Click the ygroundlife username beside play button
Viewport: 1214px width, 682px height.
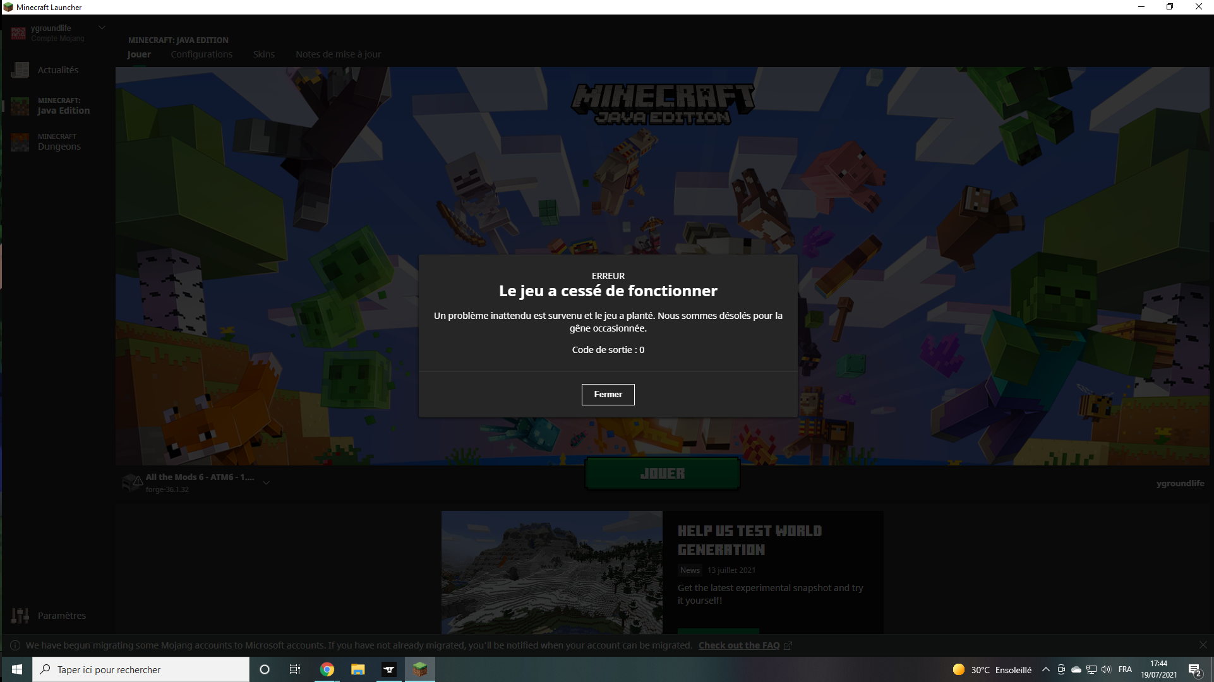1180,484
